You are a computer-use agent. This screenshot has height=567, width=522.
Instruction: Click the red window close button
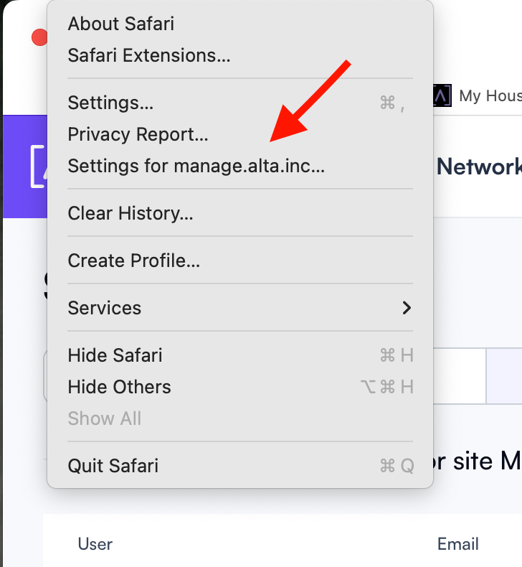pos(39,37)
